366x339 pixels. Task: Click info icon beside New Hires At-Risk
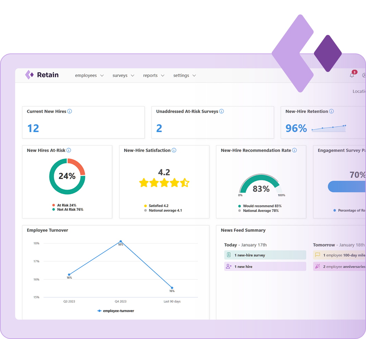tap(69, 150)
